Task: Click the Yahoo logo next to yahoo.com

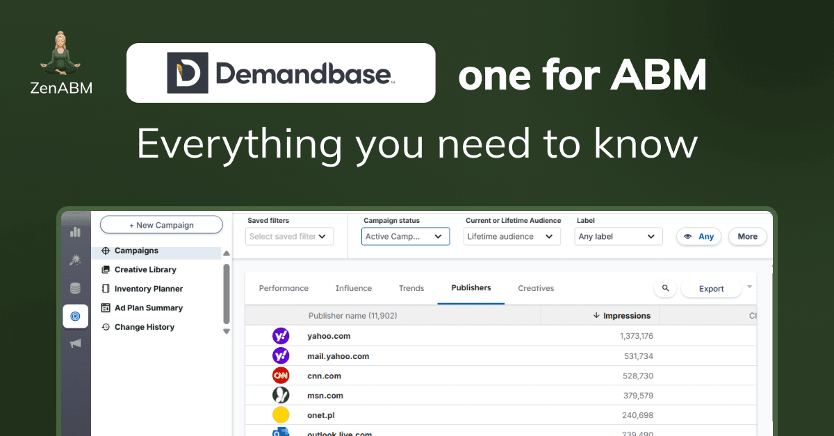Action: pyautogui.click(x=281, y=336)
